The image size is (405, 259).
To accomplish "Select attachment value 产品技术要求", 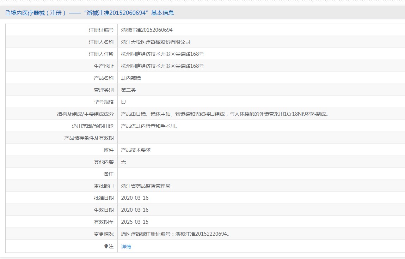I will [136, 150].
